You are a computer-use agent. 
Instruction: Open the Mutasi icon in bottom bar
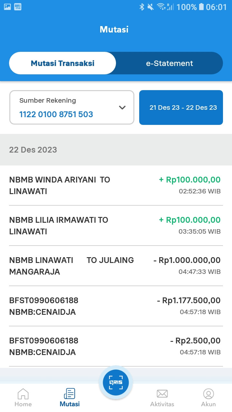click(x=70, y=394)
